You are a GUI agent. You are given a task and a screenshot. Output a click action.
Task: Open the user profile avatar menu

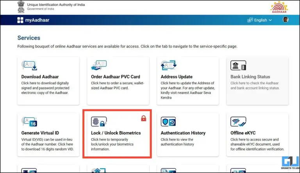[286, 20]
